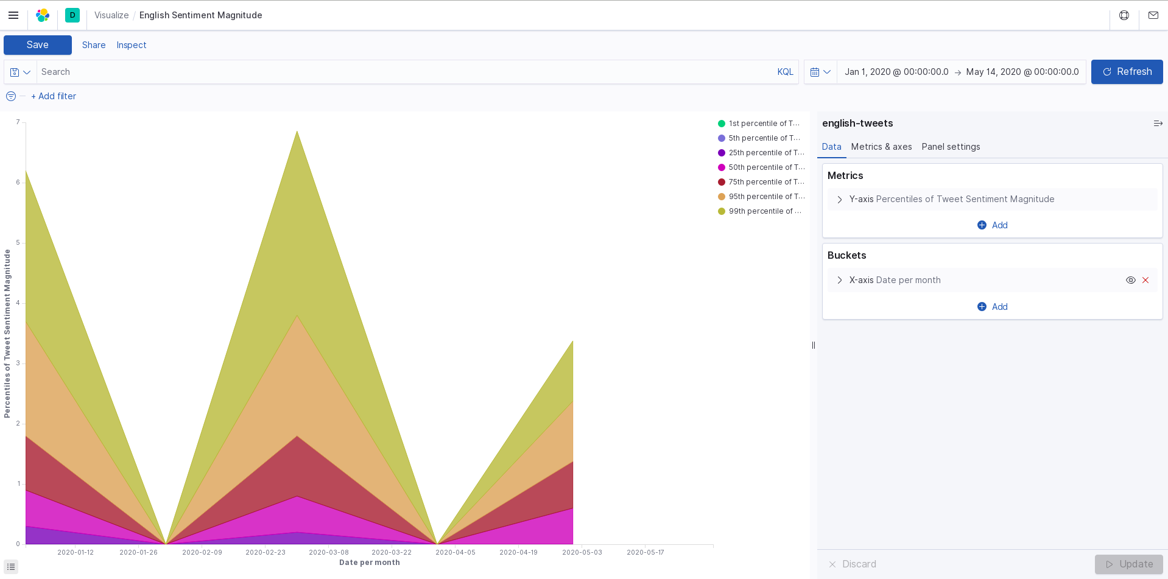
Task: Click the Add filter link
Action: [x=54, y=96]
